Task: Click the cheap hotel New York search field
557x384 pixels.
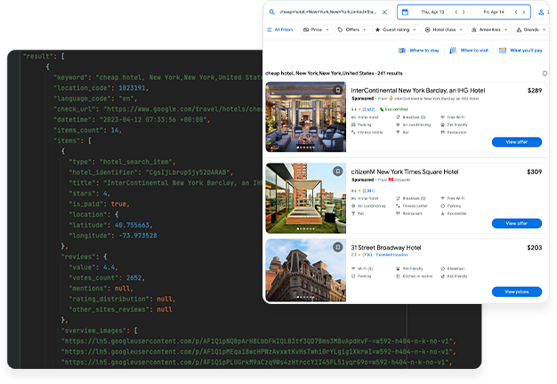Action: pos(327,12)
